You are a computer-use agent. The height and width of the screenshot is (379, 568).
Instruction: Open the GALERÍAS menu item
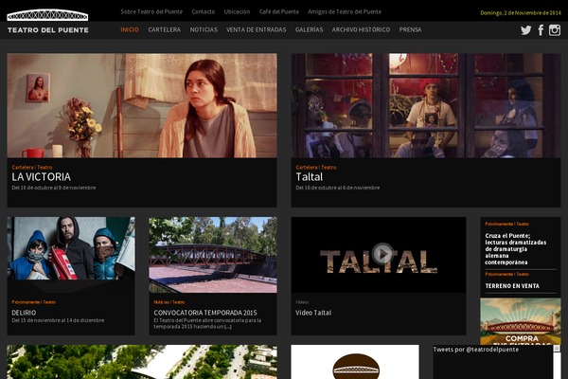tap(309, 29)
